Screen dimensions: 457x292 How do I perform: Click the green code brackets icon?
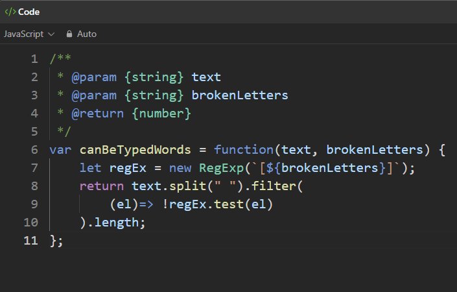[10, 12]
